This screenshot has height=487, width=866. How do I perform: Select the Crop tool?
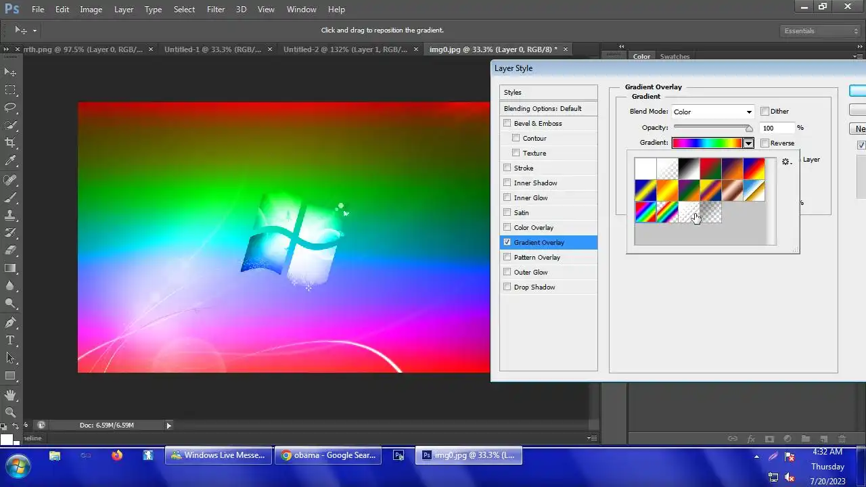point(10,143)
